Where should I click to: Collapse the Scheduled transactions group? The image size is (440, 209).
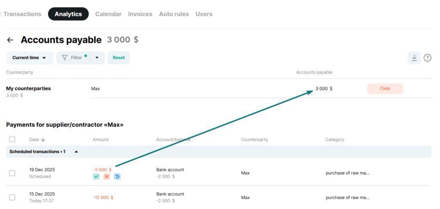(76, 151)
